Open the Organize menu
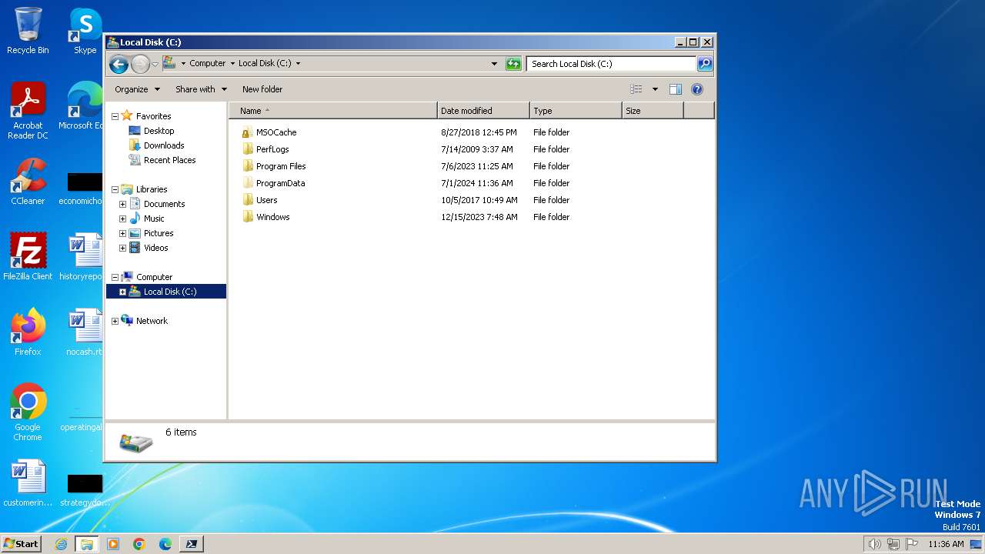Screen dimensions: 985x554 (x=137, y=89)
